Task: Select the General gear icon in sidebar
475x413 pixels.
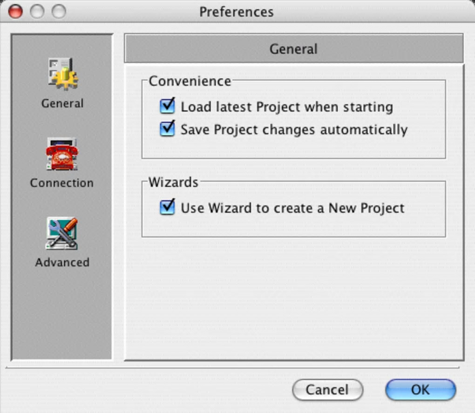Action: coord(63,74)
